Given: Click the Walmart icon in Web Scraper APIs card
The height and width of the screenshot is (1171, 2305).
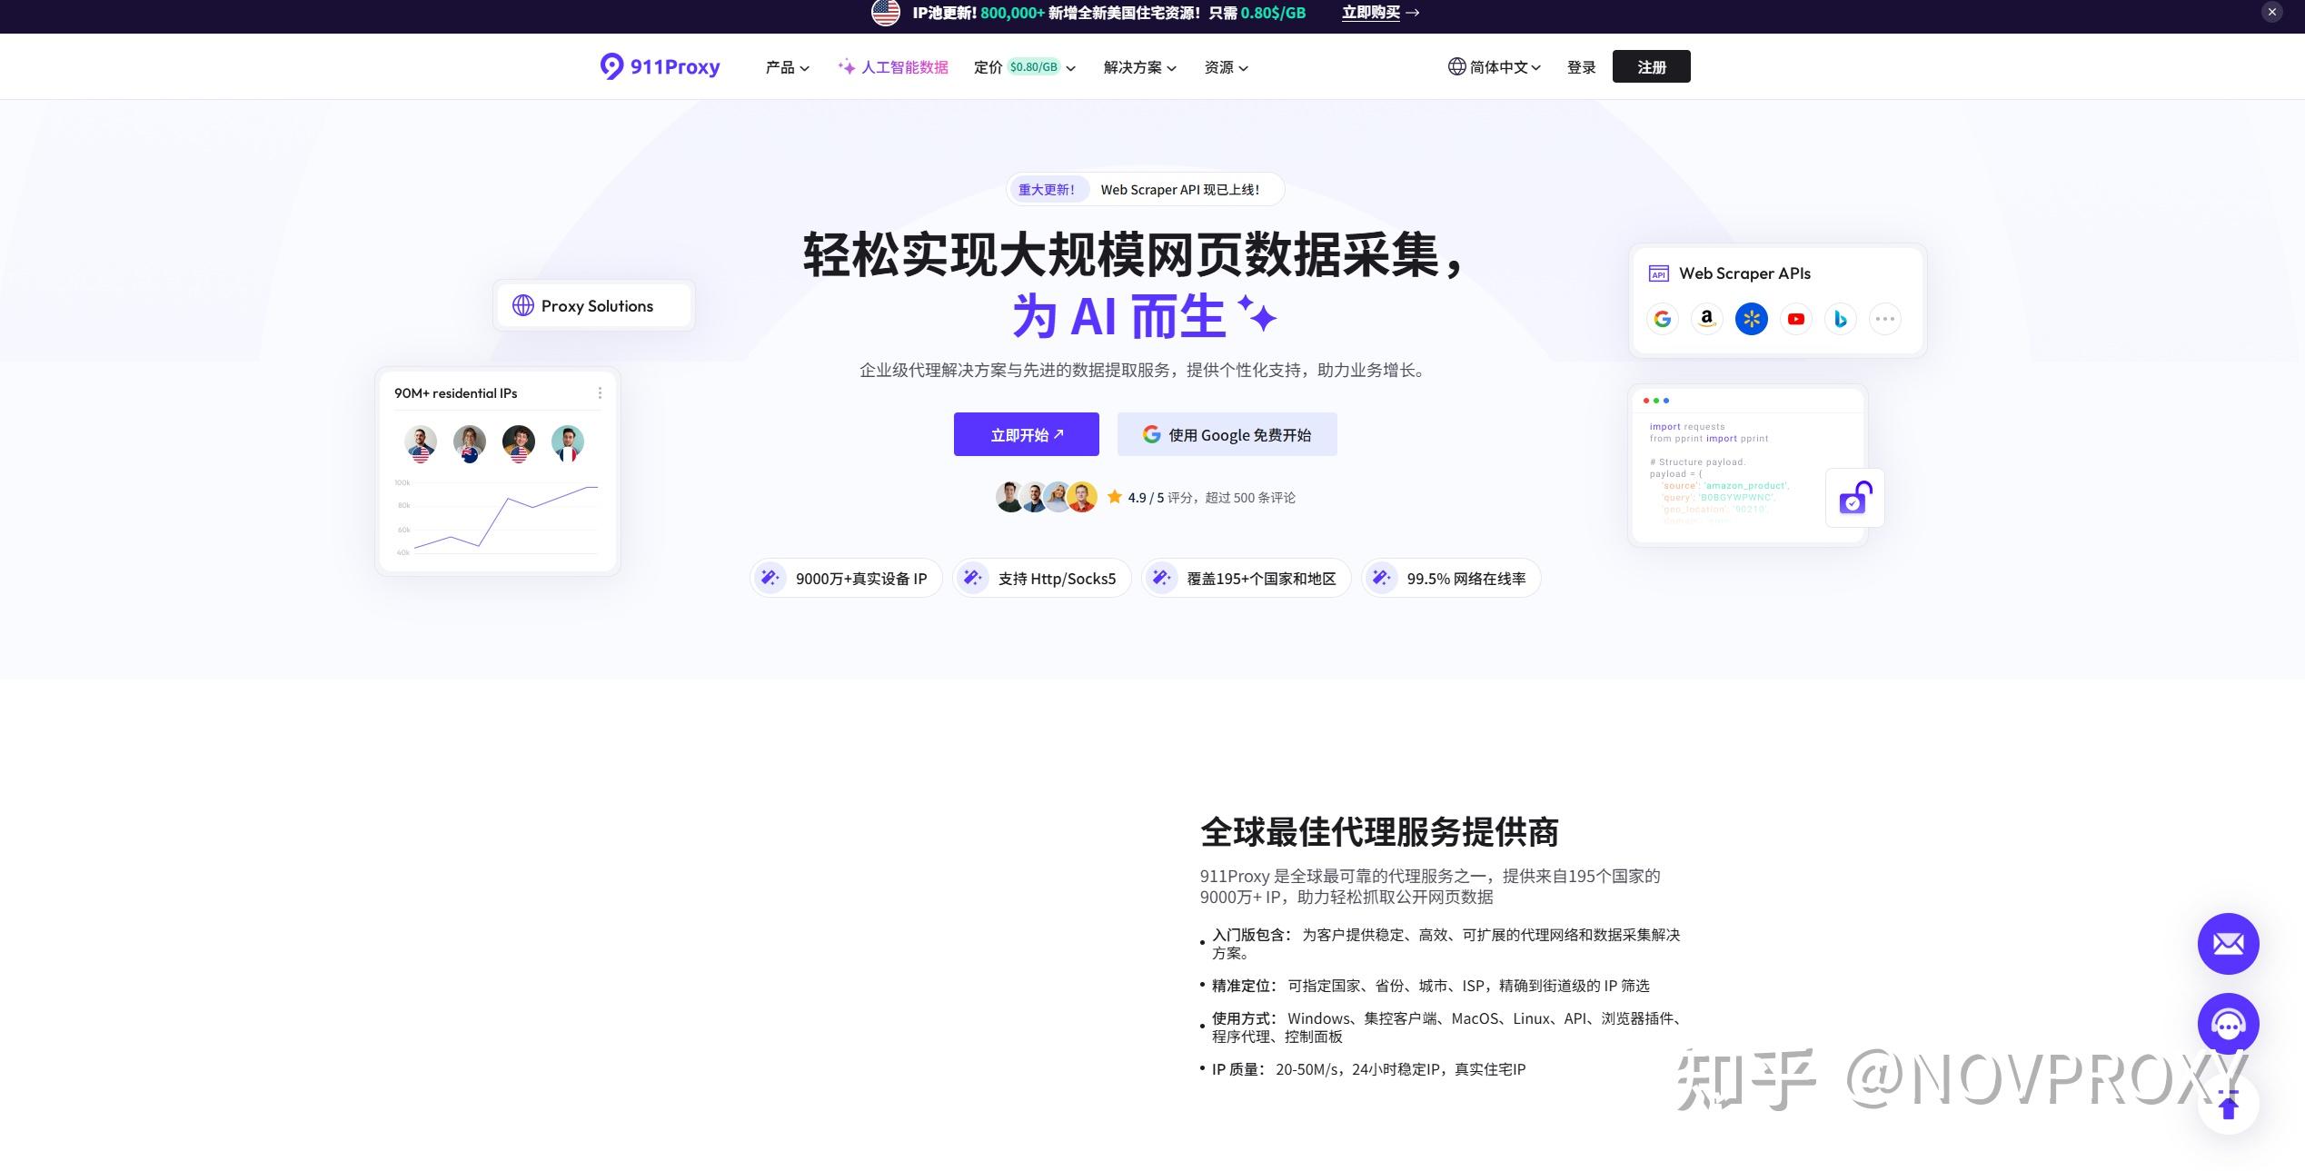Looking at the screenshot, I should click(x=1751, y=319).
